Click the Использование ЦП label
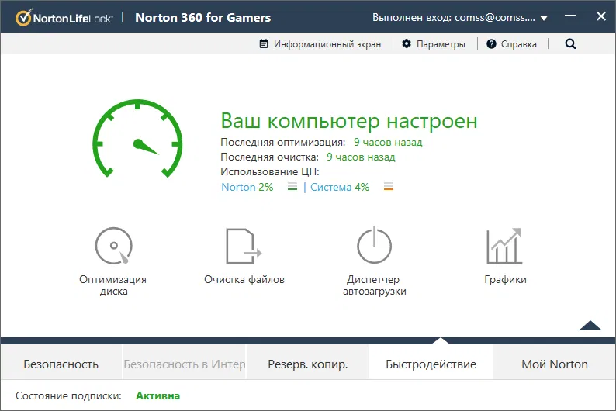The width and height of the screenshot is (616, 411). tap(270, 172)
